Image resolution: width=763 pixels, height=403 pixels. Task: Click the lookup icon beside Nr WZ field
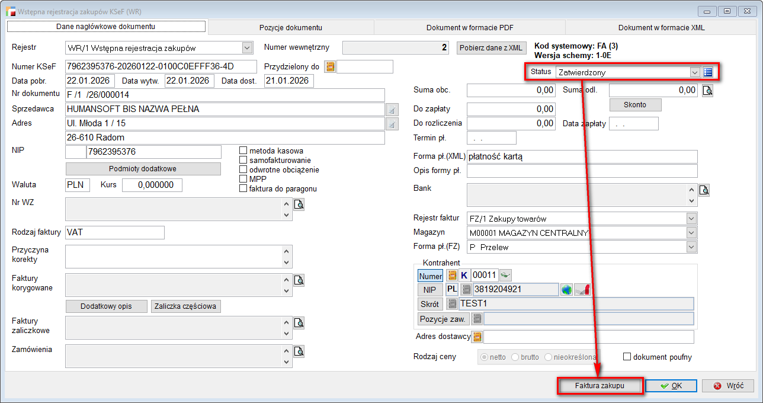point(299,204)
